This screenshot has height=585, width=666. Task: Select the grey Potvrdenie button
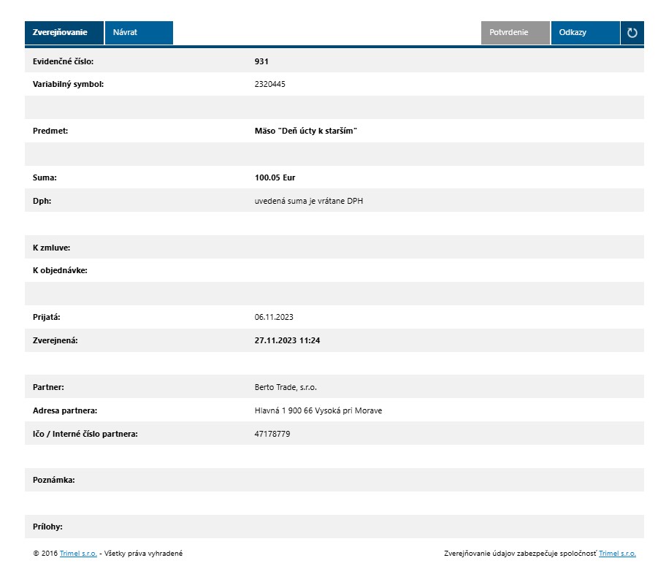click(515, 33)
